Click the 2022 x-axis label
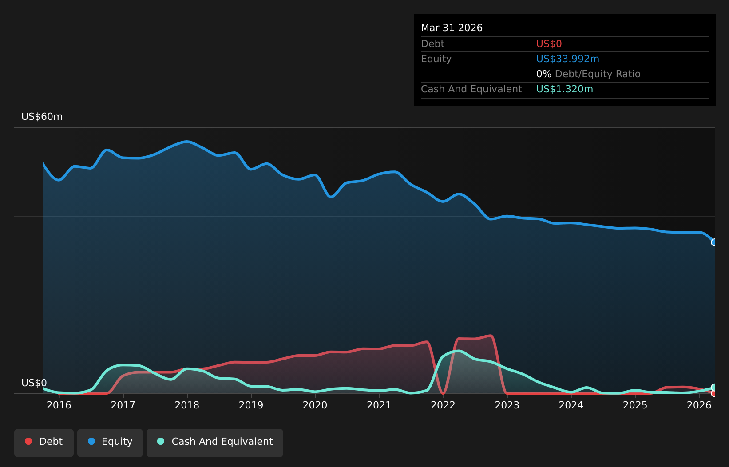 [x=443, y=405]
